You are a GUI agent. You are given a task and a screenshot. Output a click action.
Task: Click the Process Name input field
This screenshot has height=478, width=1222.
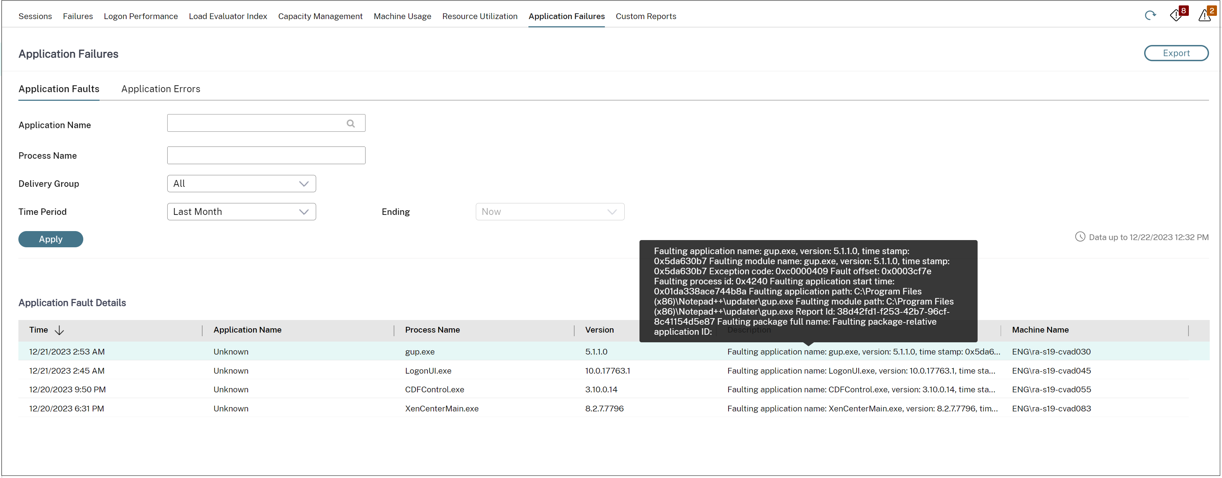click(x=266, y=155)
